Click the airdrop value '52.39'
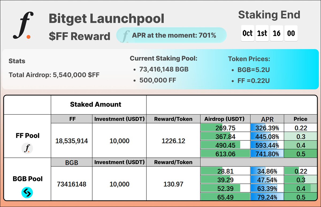 (x=225, y=188)
